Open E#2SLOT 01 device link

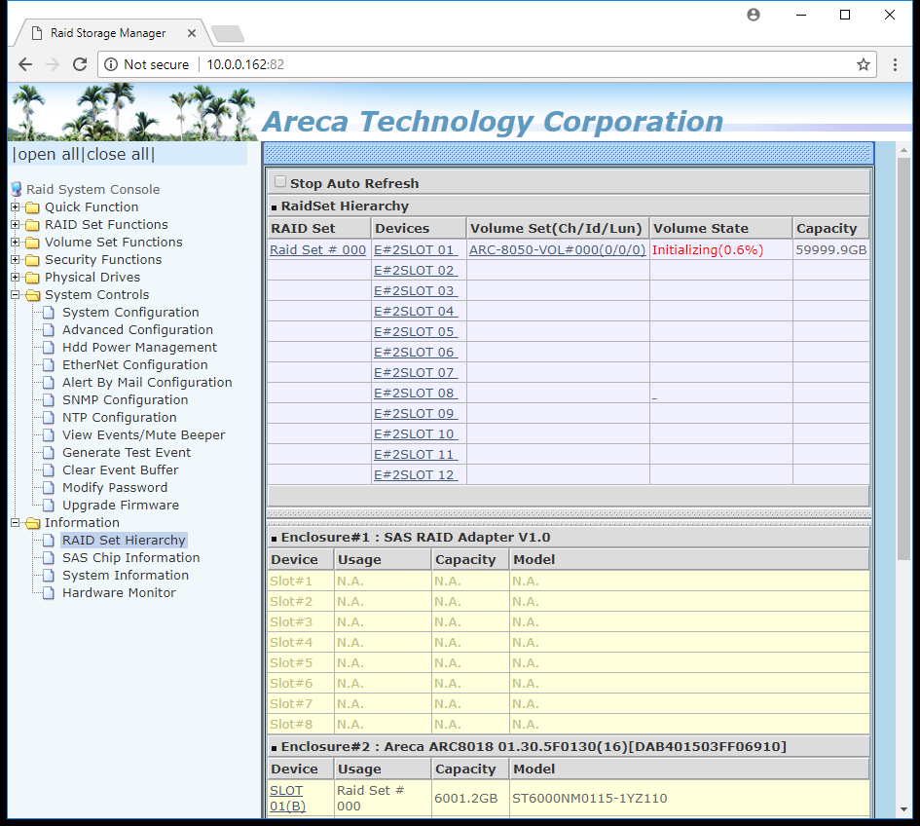[416, 250]
